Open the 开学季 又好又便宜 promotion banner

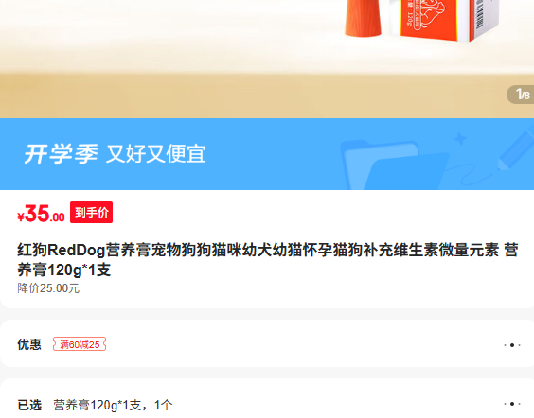[267, 154]
